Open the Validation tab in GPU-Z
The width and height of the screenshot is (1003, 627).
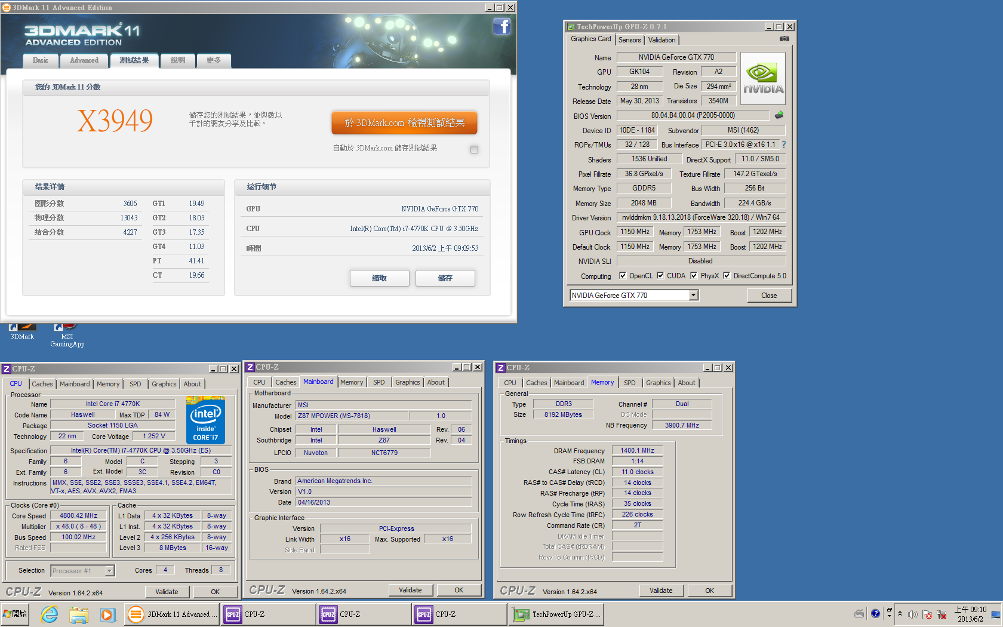(662, 40)
